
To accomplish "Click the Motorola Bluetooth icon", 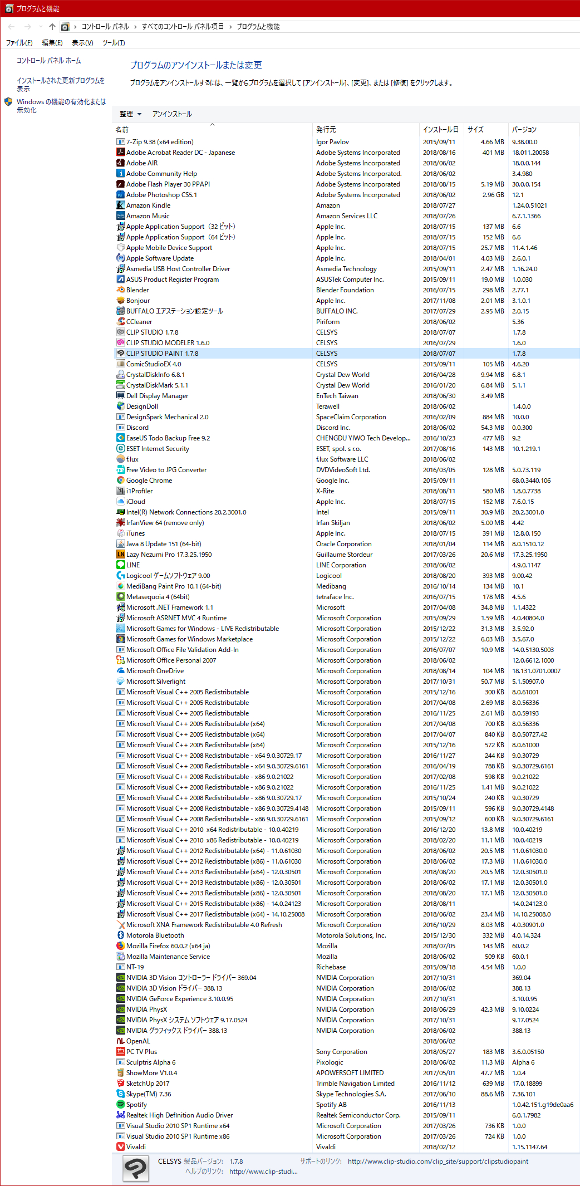I will (x=120, y=935).
